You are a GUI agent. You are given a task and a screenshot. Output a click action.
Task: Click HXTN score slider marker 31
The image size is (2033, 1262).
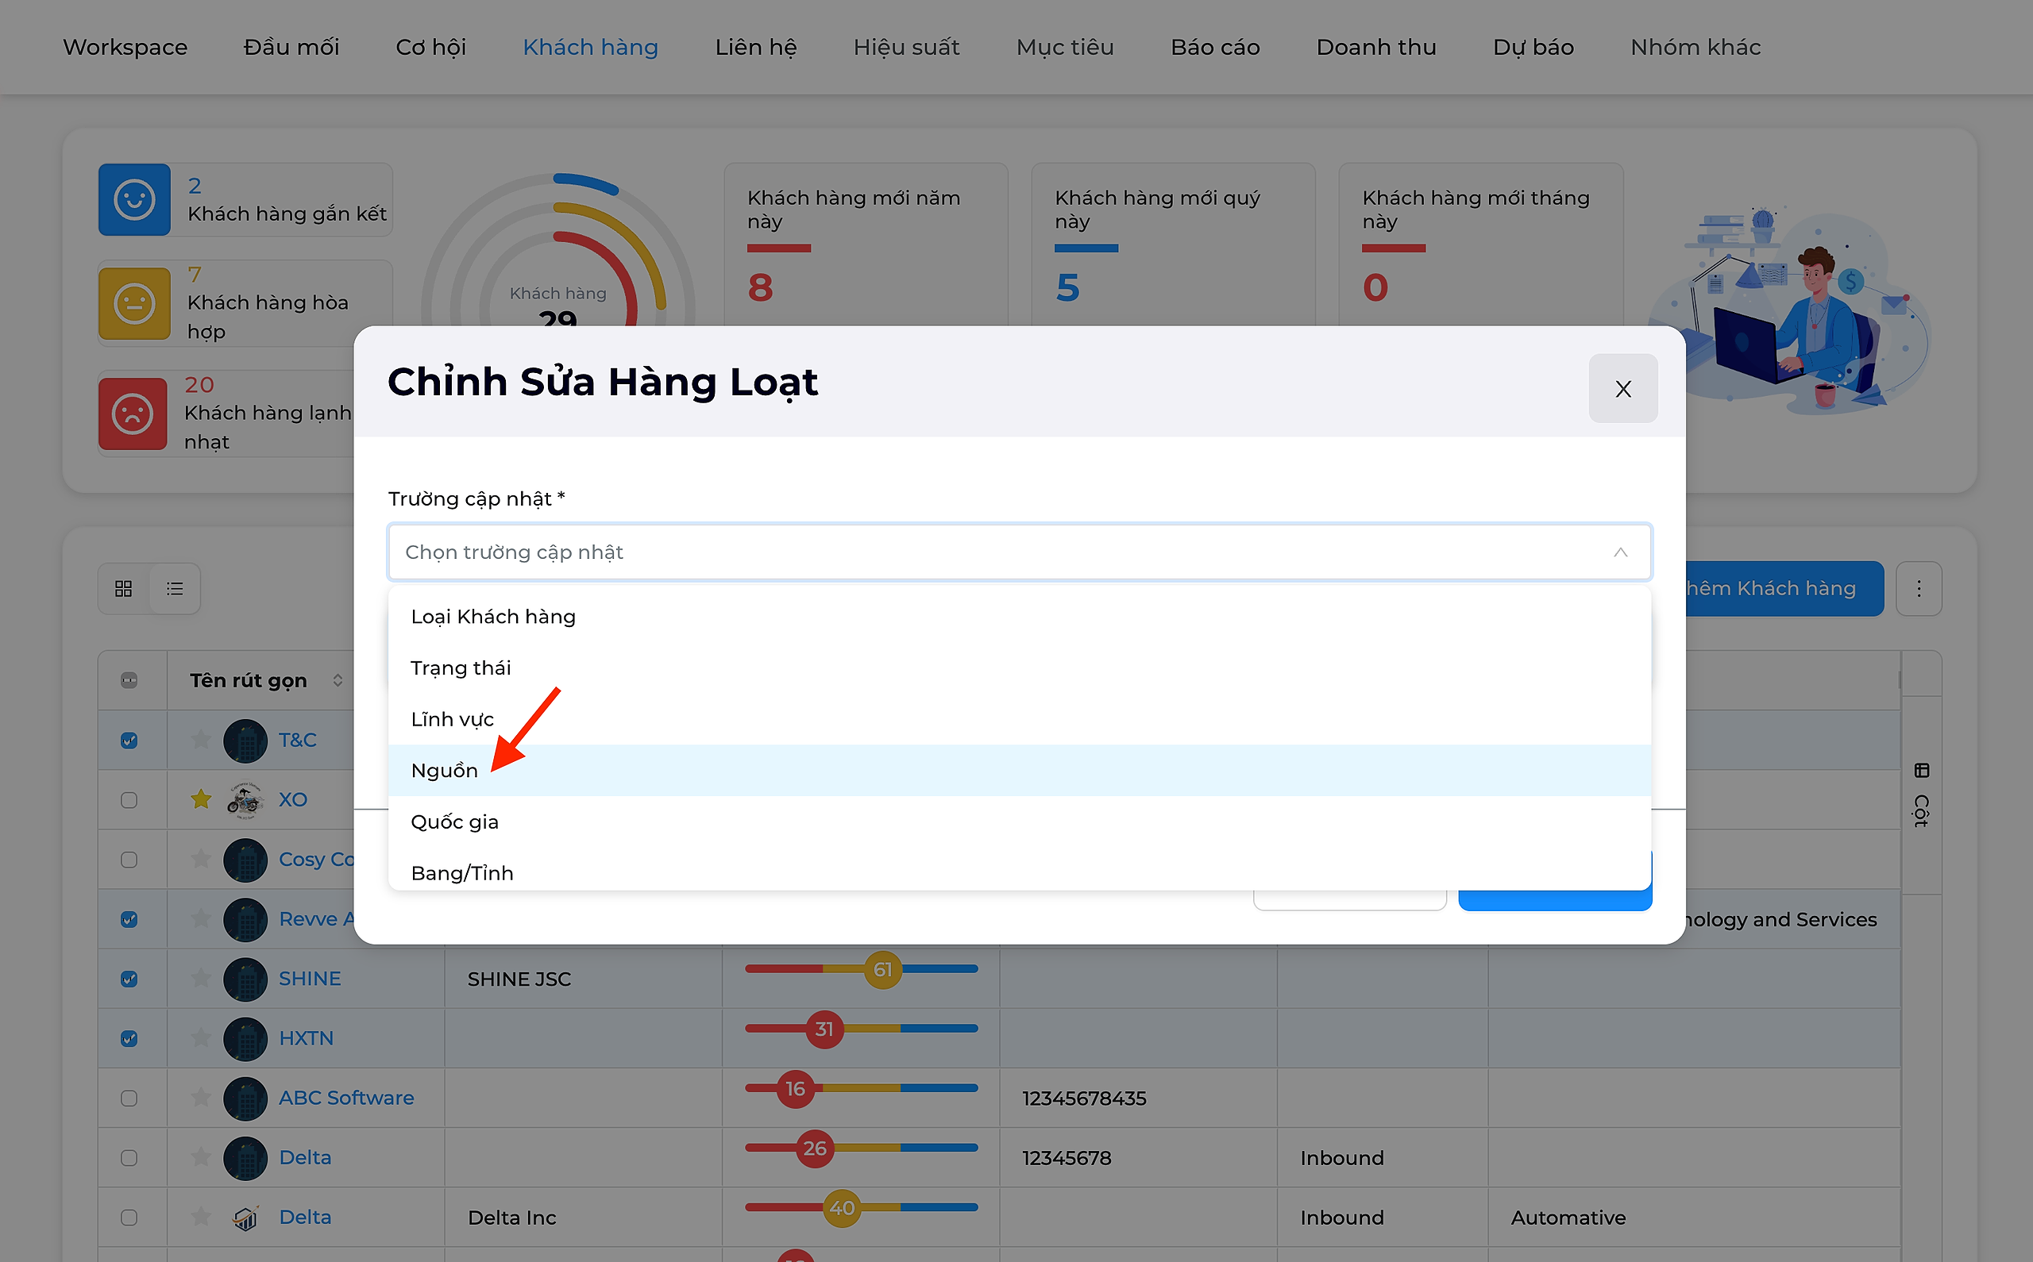(x=824, y=1029)
